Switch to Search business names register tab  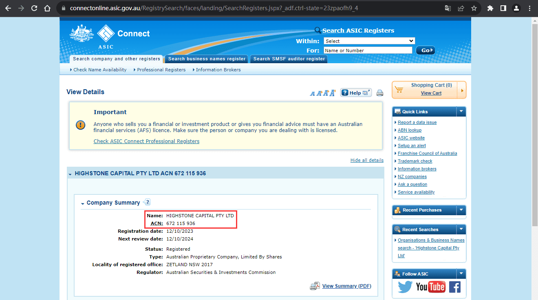click(x=207, y=59)
